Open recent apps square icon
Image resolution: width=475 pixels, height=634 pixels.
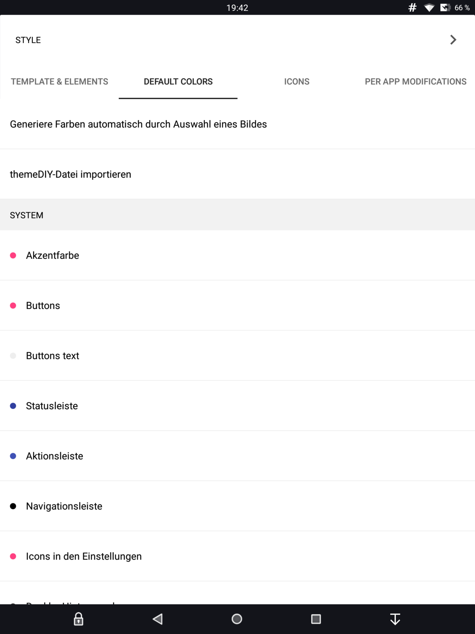[x=316, y=619]
